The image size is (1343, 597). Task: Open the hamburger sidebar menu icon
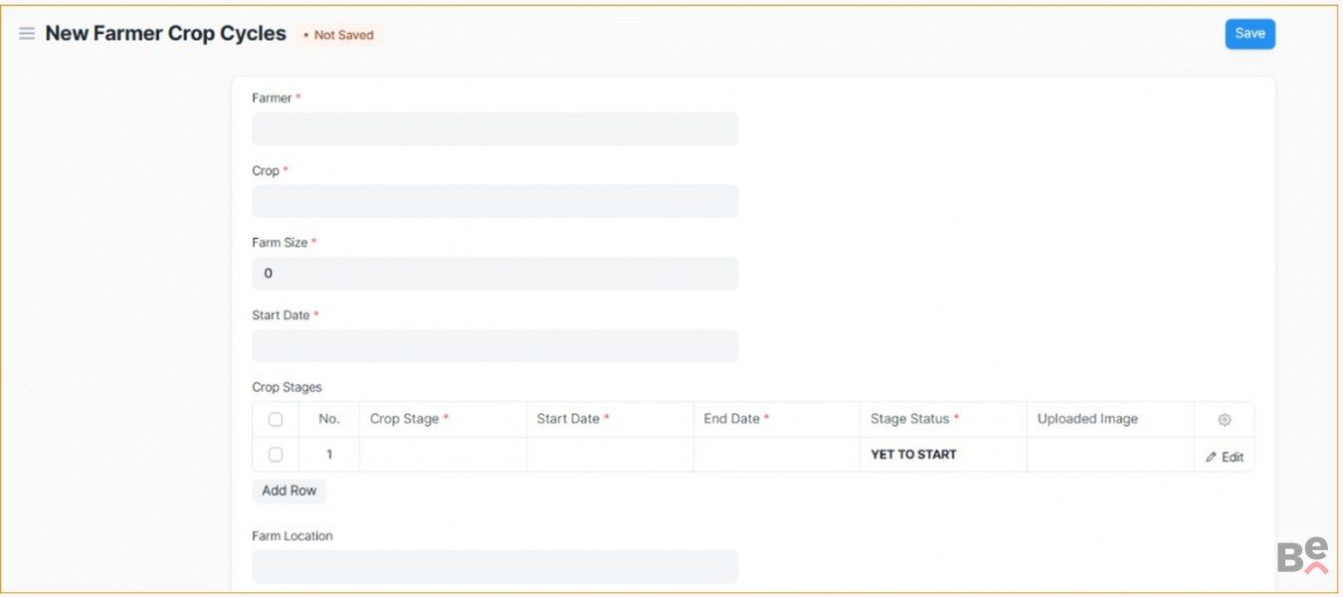(27, 34)
